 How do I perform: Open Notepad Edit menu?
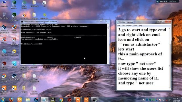[x=123, y=25]
